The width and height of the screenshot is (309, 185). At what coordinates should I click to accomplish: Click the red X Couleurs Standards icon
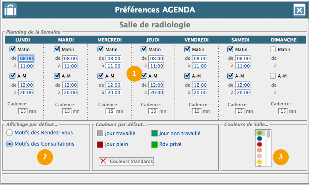[x=103, y=161]
